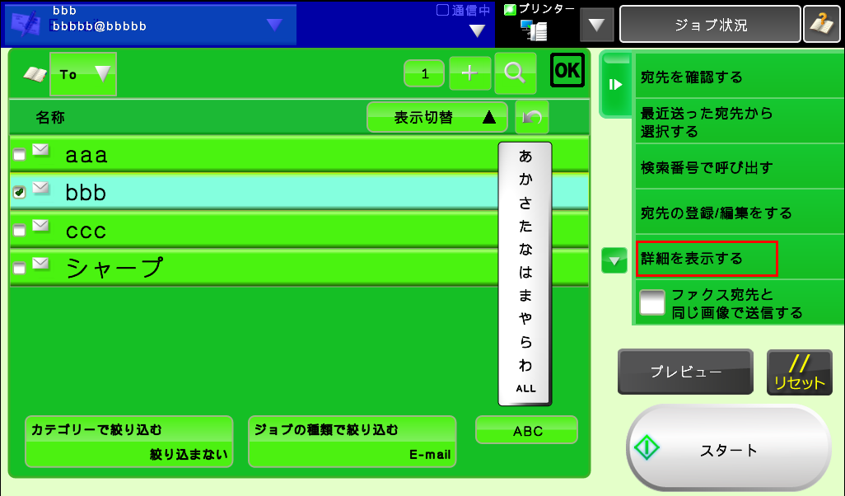This screenshot has height=496, width=845.
Task: Click the magnifier search icon
Action: 515,73
